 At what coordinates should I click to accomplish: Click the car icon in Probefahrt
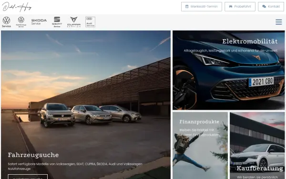point(231,7)
